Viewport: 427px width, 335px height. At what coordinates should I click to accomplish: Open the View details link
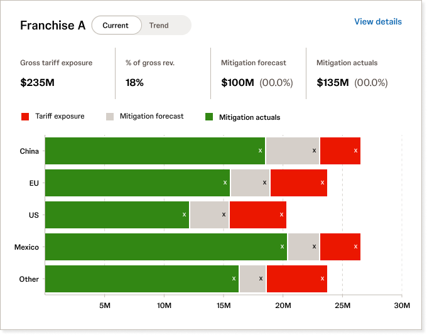pyautogui.click(x=378, y=21)
